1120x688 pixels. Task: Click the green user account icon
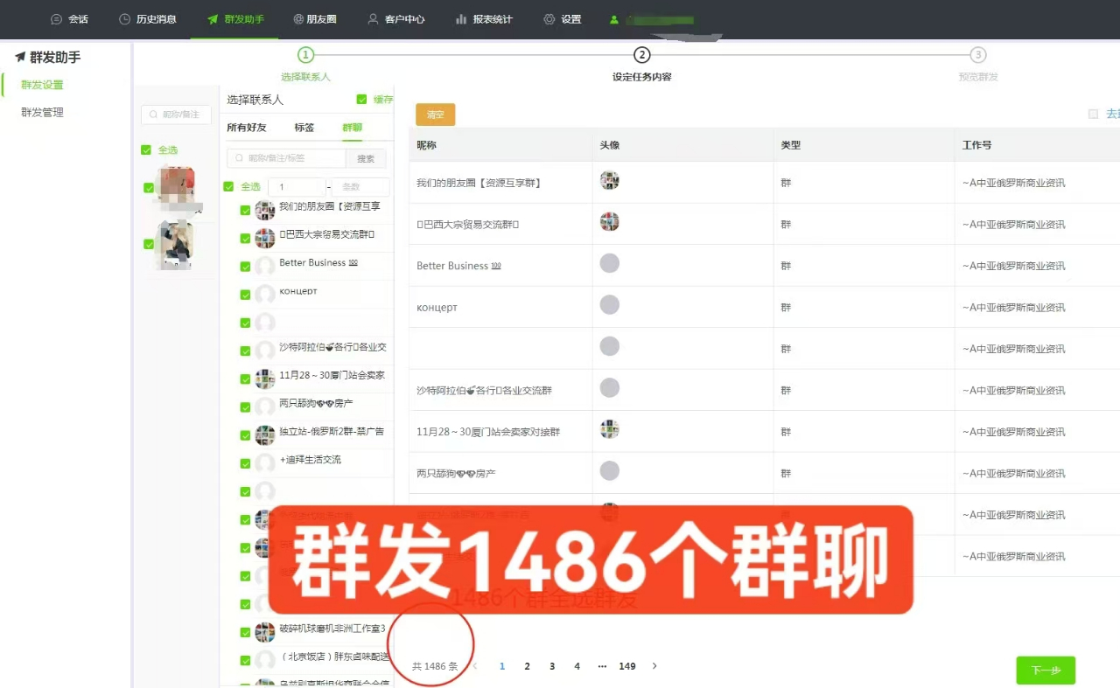click(x=614, y=19)
